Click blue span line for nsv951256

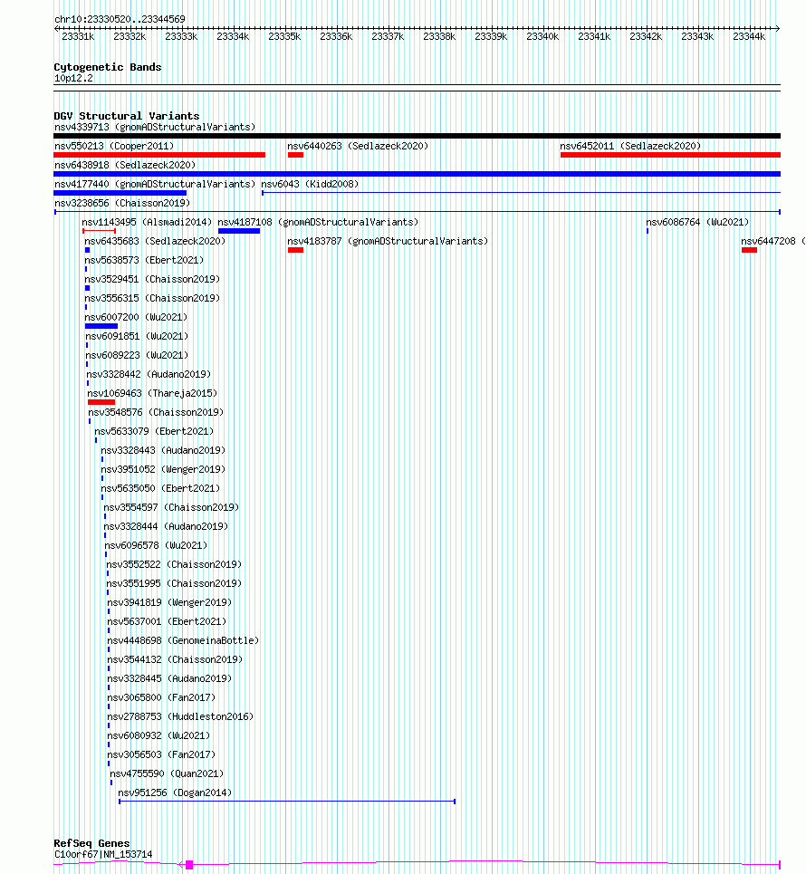click(x=287, y=802)
